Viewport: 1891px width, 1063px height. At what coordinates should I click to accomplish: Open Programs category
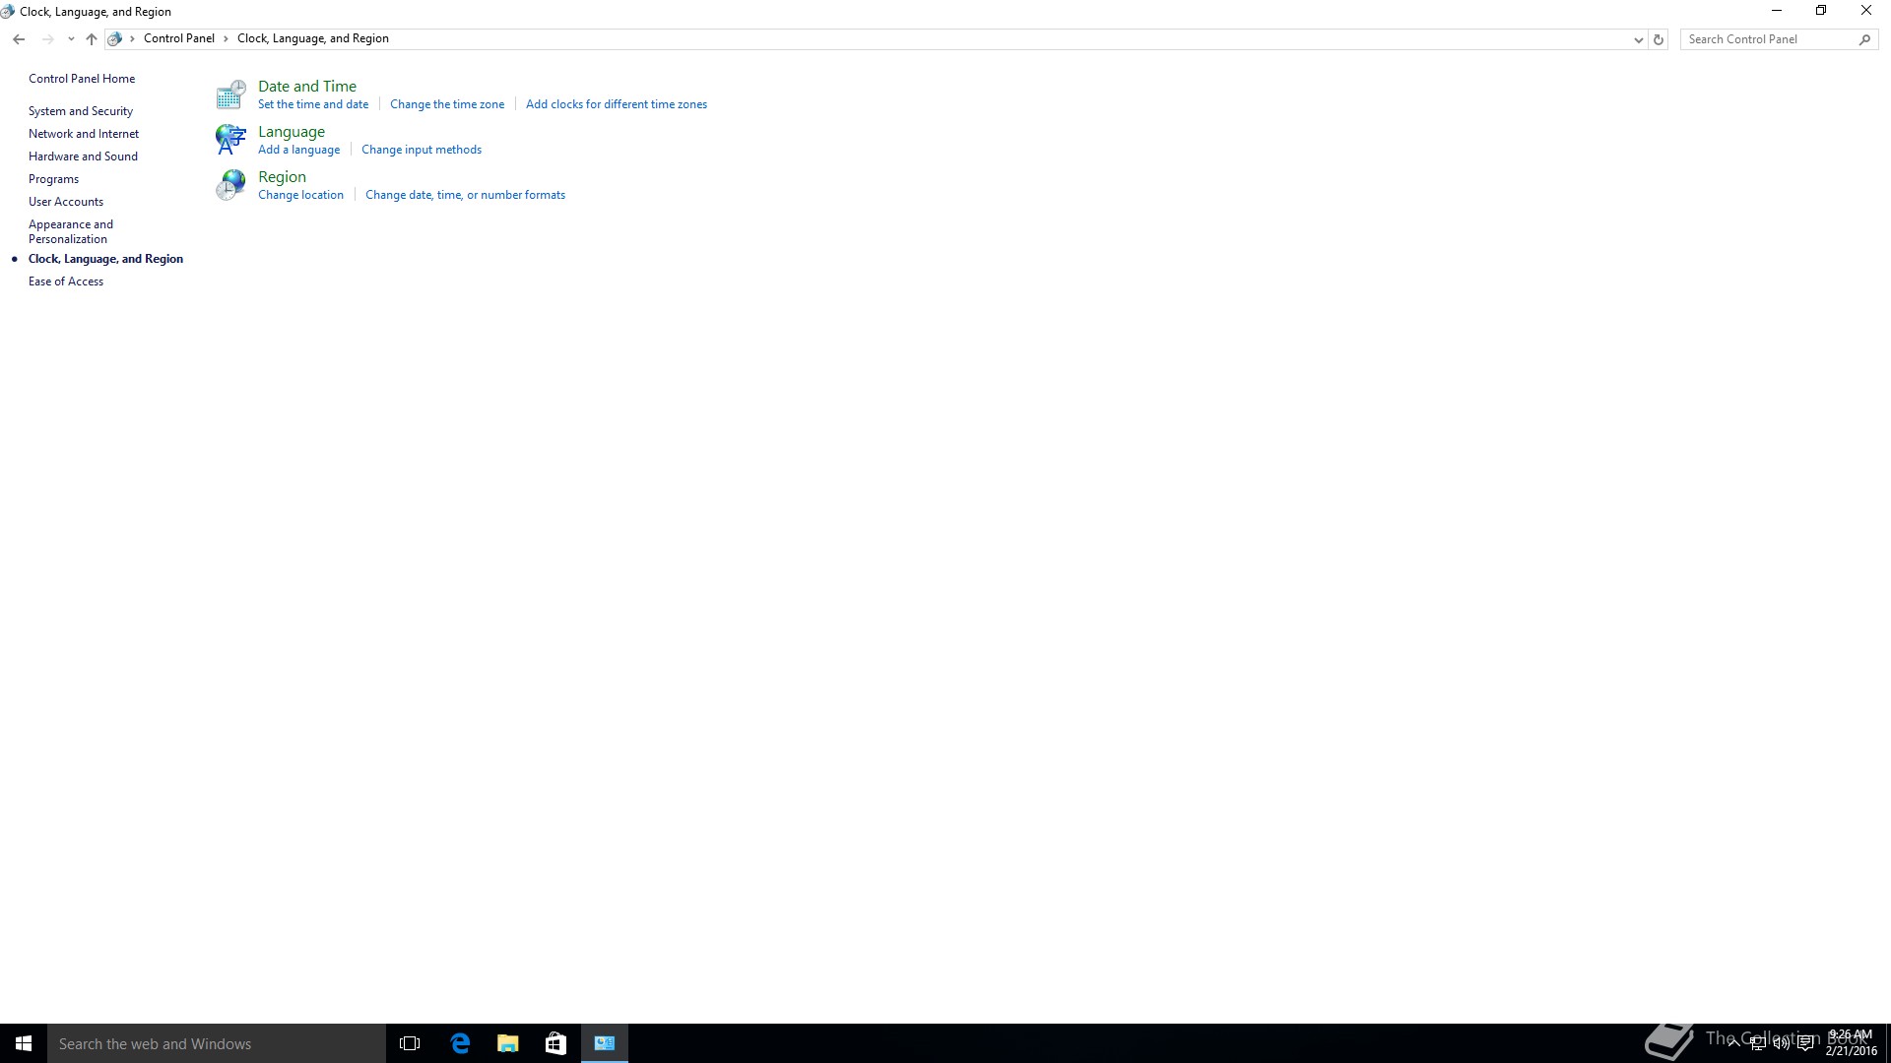(x=53, y=179)
